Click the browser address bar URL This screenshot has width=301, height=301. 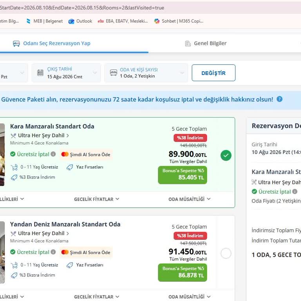[x=82, y=8]
